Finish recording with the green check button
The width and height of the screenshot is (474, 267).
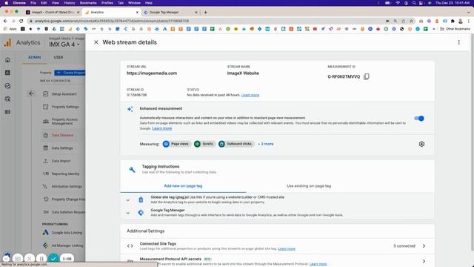pos(53,259)
